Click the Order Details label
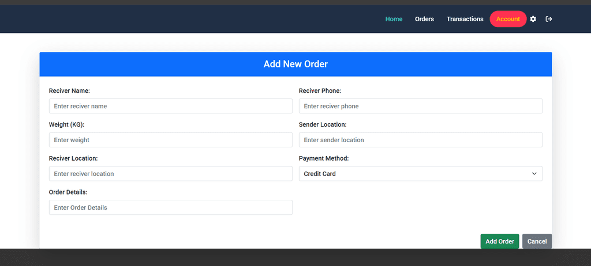 [x=68, y=192]
